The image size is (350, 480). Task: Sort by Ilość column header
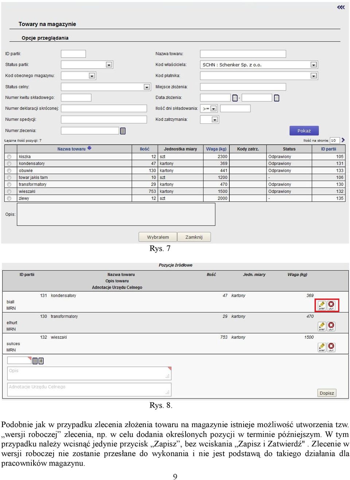coord(145,149)
